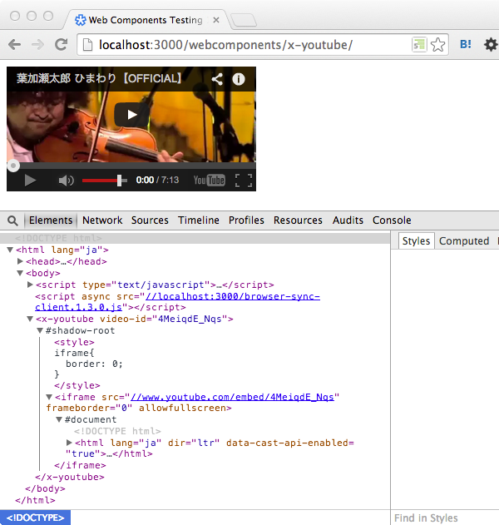Open the Resources panel
This screenshot has height=525, width=499.
pos(298,220)
